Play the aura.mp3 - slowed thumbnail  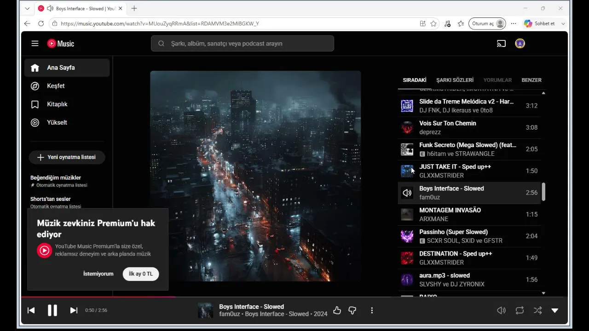[407, 280]
